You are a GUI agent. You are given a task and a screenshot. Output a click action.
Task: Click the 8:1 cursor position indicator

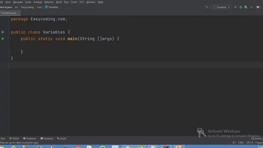[234, 143]
